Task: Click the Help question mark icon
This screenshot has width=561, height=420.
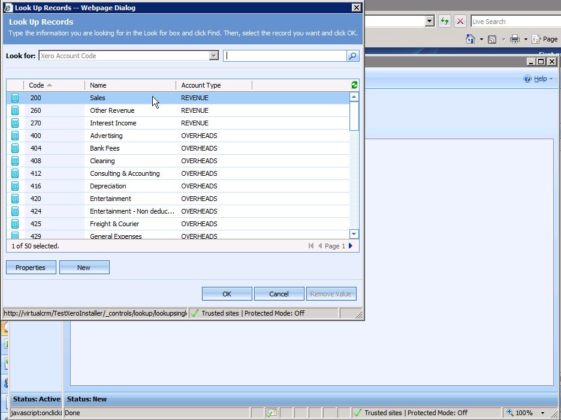Action: (x=527, y=79)
